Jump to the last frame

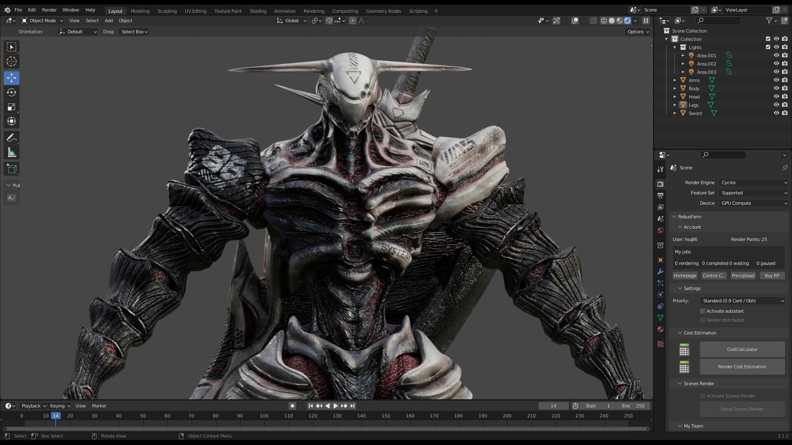[x=352, y=406]
